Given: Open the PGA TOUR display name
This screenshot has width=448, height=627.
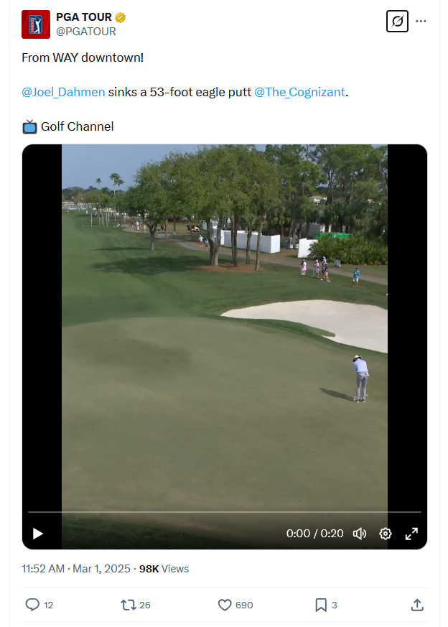Looking at the screenshot, I should point(84,17).
